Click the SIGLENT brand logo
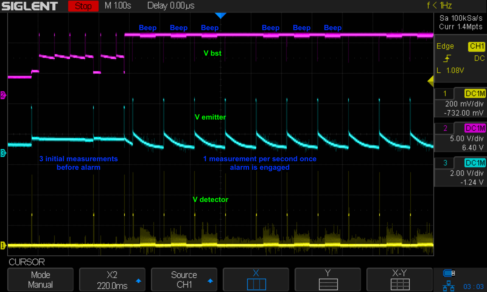Image resolution: width=487 pixels, height=292 pixels. click(x=30, y=6)
